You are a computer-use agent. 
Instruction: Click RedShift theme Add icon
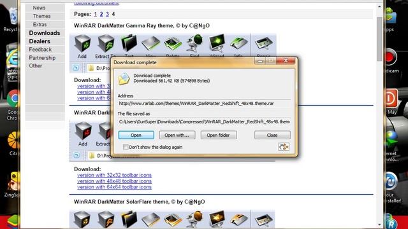[83, 132]
